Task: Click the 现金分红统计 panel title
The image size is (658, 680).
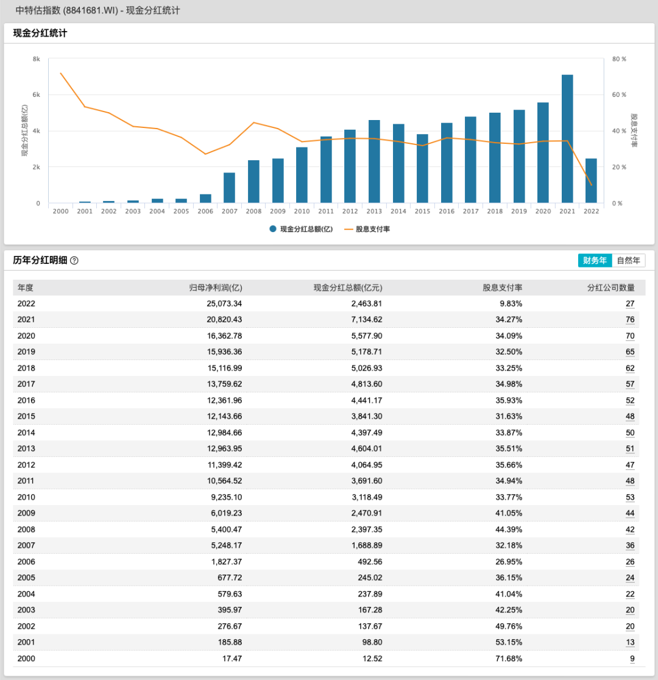Action: [40, 34]
